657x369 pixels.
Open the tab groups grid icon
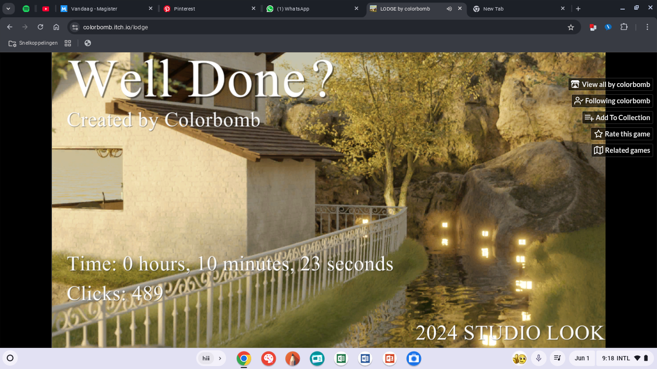pos(68,43)
